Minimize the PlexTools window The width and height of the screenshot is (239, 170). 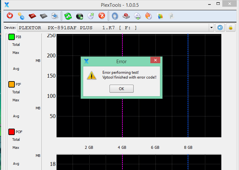[x=209, y=4]
